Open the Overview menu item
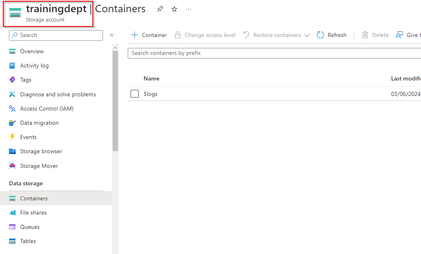421x254 pixels. click(32, 51)
